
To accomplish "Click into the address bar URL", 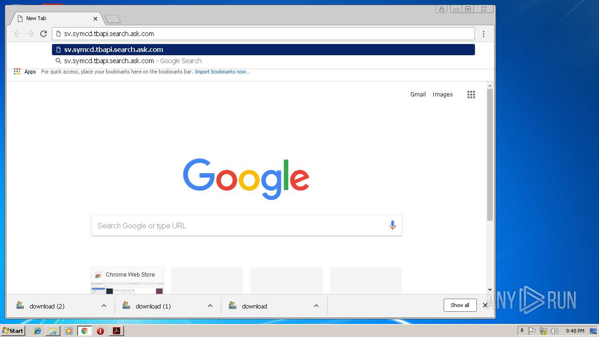I will (263, 34).
